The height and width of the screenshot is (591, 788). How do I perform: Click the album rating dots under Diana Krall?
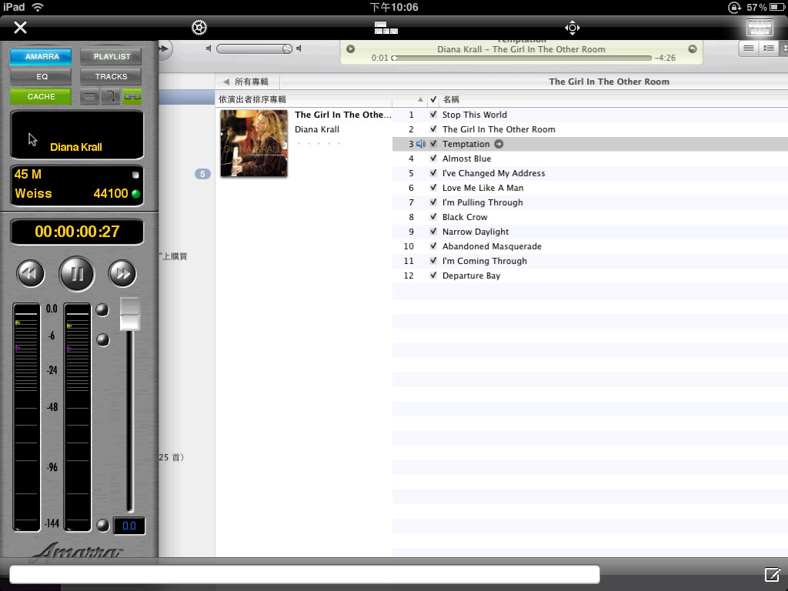[x=319, y=144]
